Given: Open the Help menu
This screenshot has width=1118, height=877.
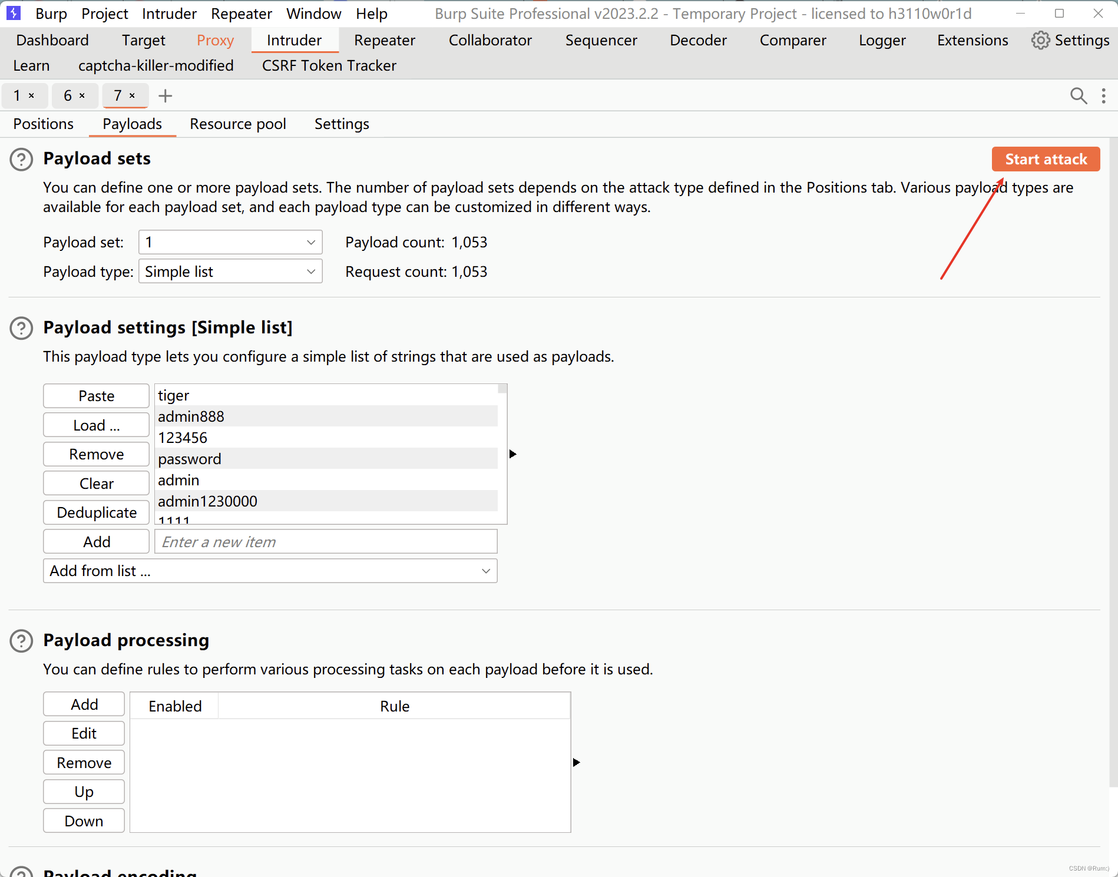Looking at the screenshot, I should [372, 14].
